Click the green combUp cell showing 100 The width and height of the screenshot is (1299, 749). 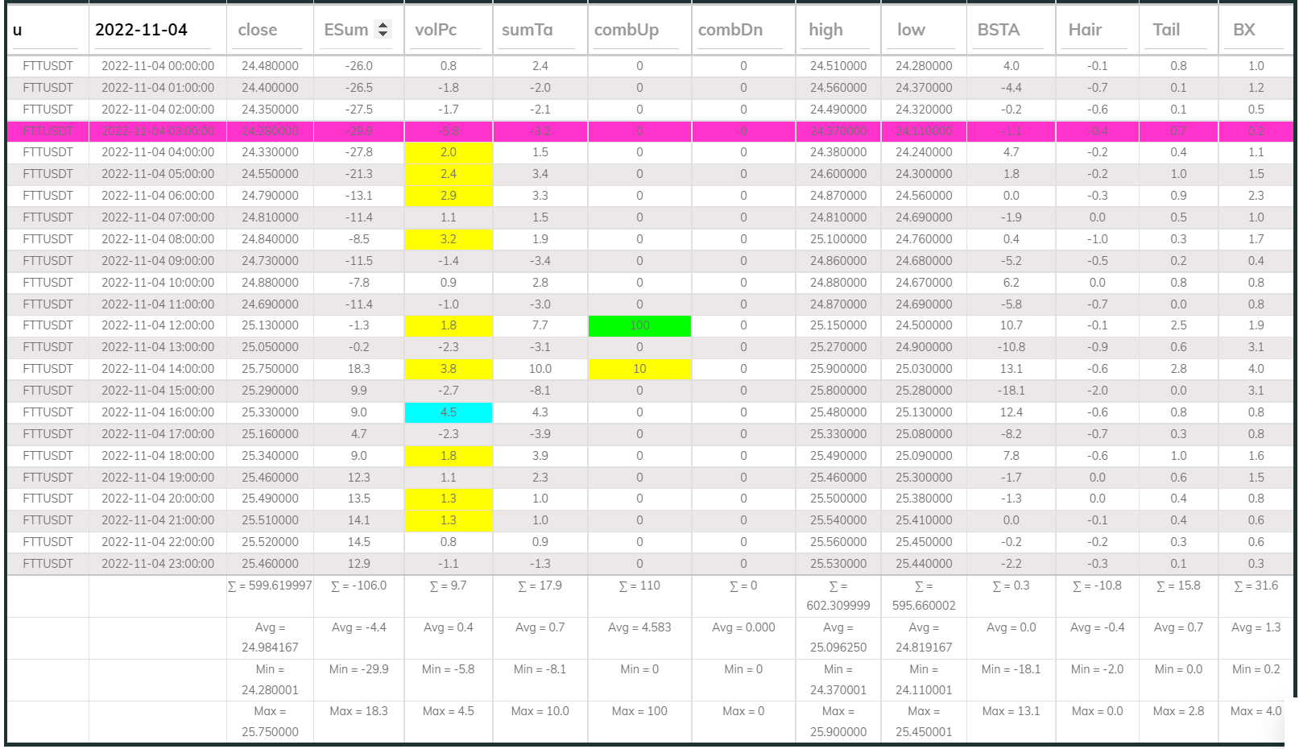[x=639, y=325]
